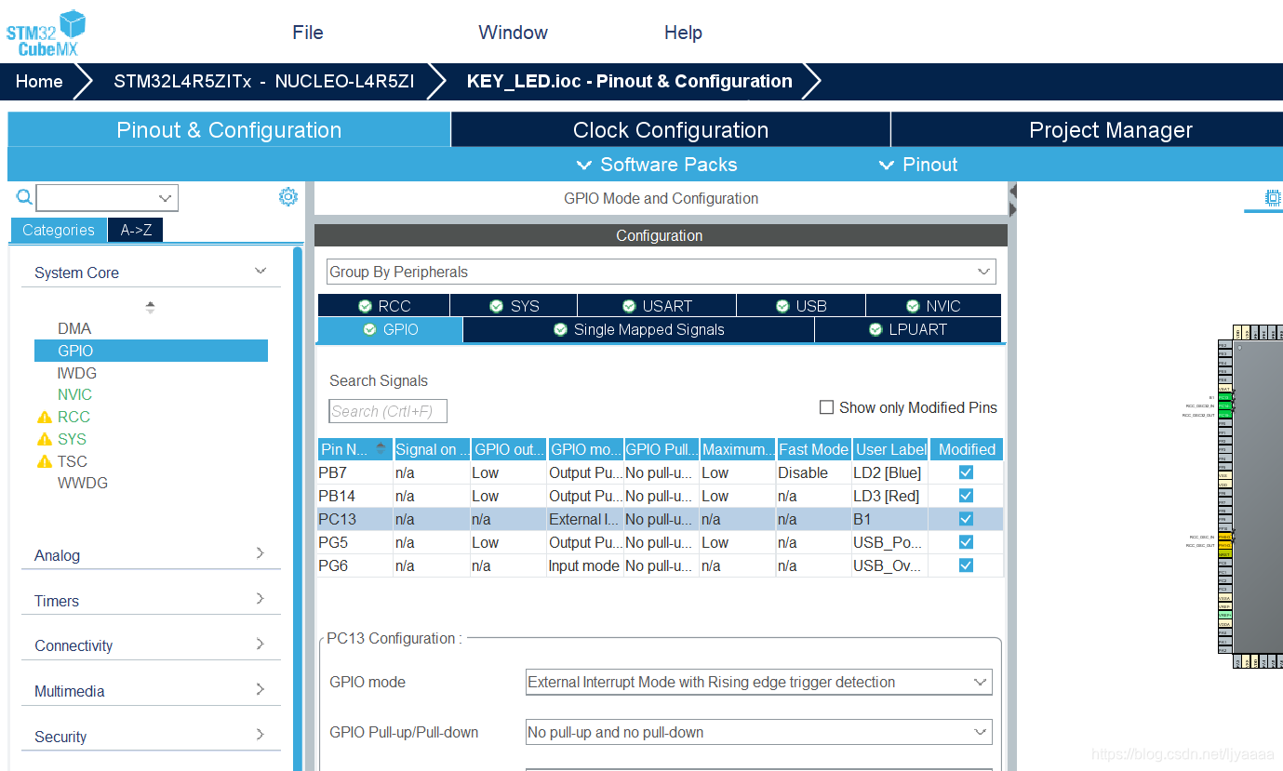Open the Help menu
Screen dimensions: 1283x771
point(683,33)
